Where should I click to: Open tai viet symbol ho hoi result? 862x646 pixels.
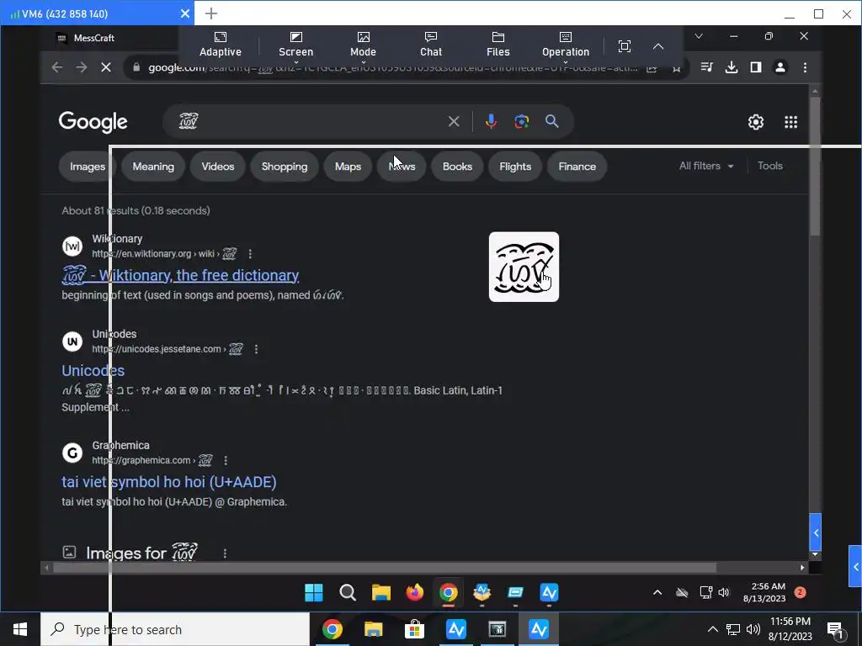point(168,482)
